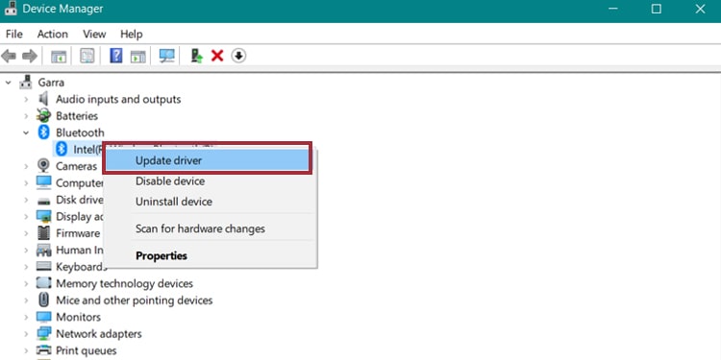Select the Monitors label
721x360 pixels.
click(78, 317)
